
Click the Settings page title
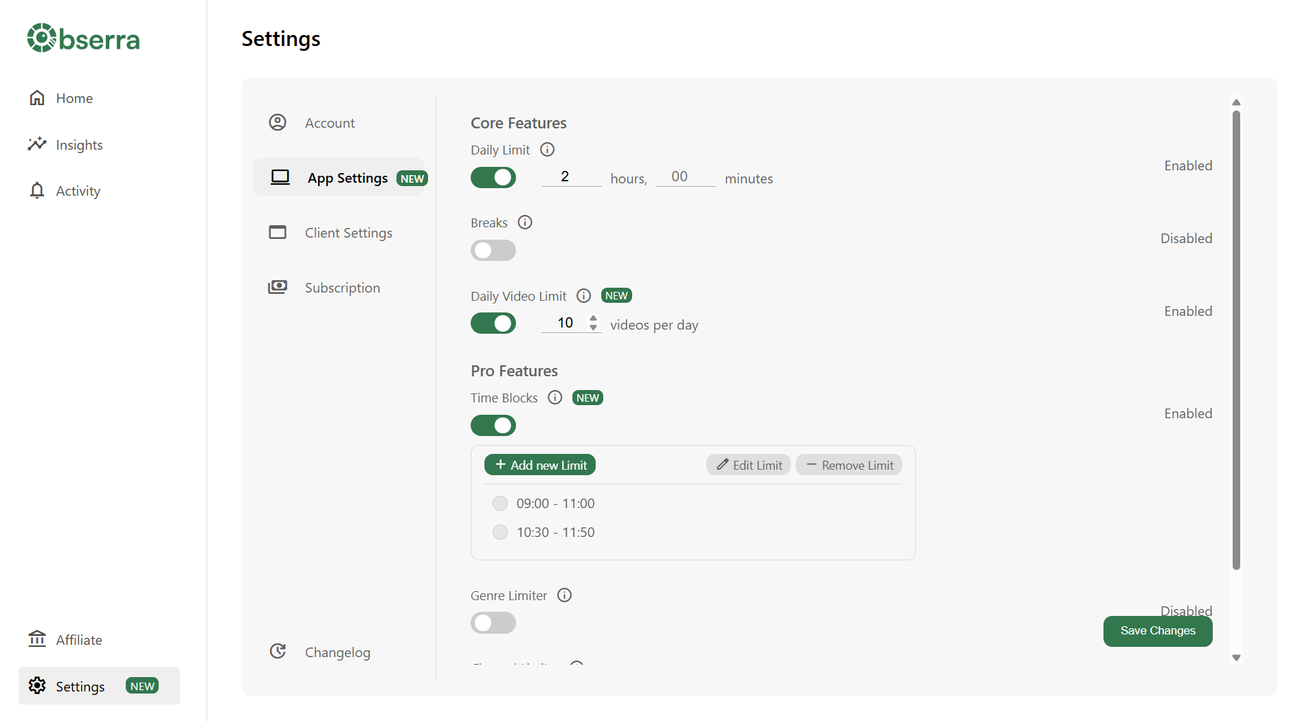click(x=281, y=39)
